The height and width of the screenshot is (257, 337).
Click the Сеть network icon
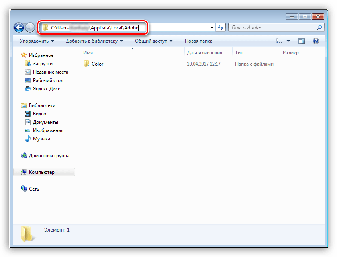point(24,189)
